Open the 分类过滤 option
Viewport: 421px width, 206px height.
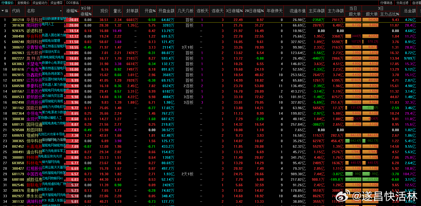(402, 3)
